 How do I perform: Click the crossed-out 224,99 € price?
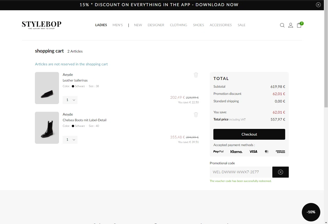[x=192, y=97]
